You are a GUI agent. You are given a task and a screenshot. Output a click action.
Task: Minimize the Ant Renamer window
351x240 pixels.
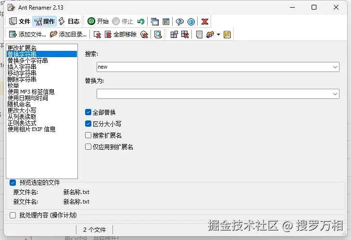292,7
